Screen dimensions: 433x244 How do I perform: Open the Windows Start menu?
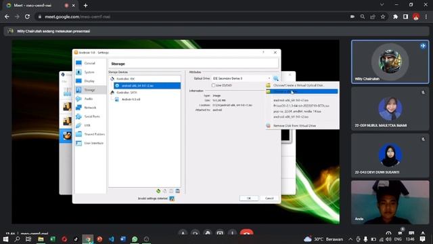click(x=5, y=239)
